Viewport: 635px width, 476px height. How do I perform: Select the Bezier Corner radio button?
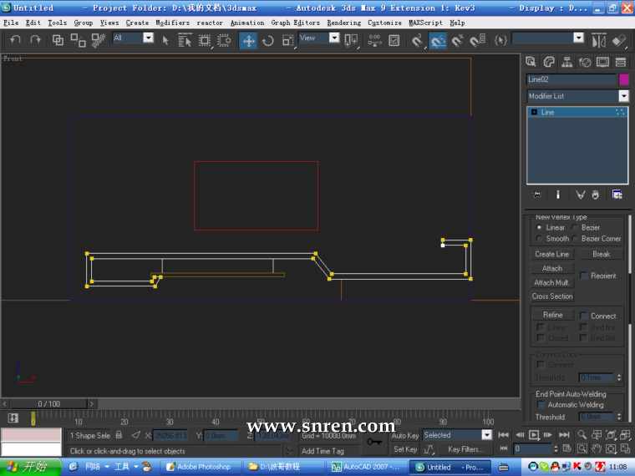click(x=575, y=238)
